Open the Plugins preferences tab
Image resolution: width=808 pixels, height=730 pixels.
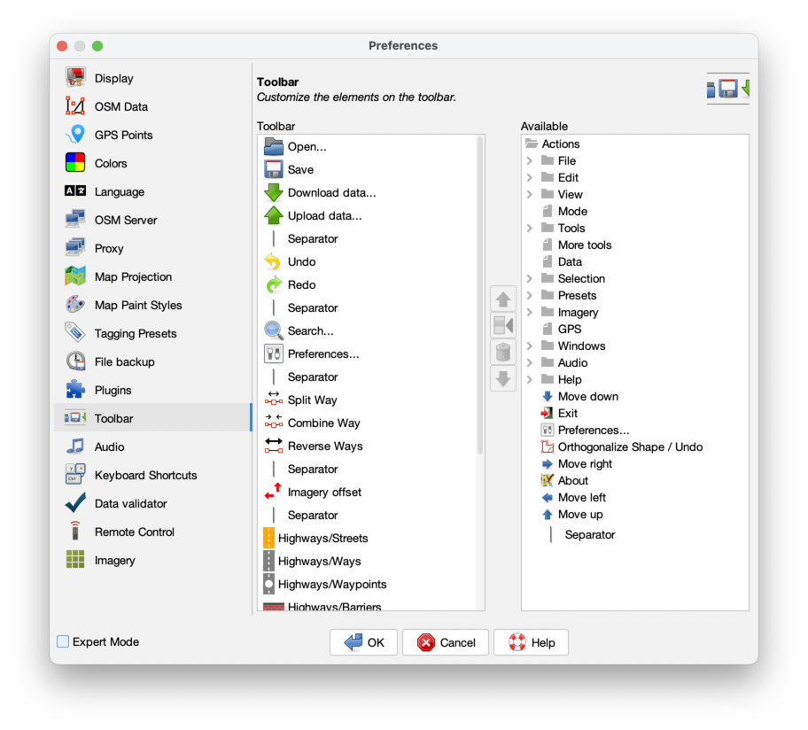point(113,391)
